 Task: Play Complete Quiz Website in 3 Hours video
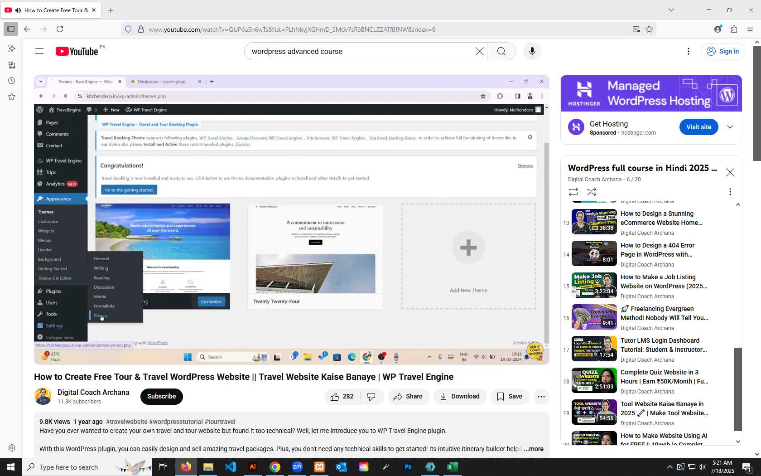click(x=640, y=381)
